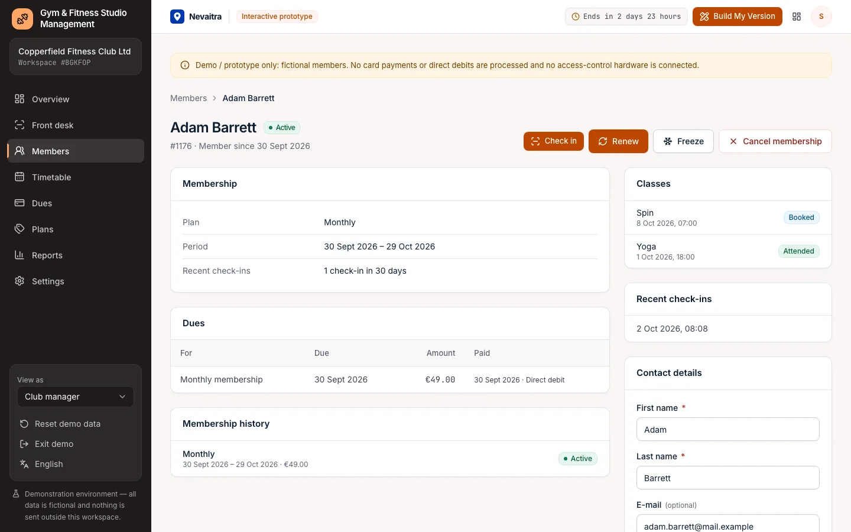Click the Yoga class row

[x=728, y=251]
